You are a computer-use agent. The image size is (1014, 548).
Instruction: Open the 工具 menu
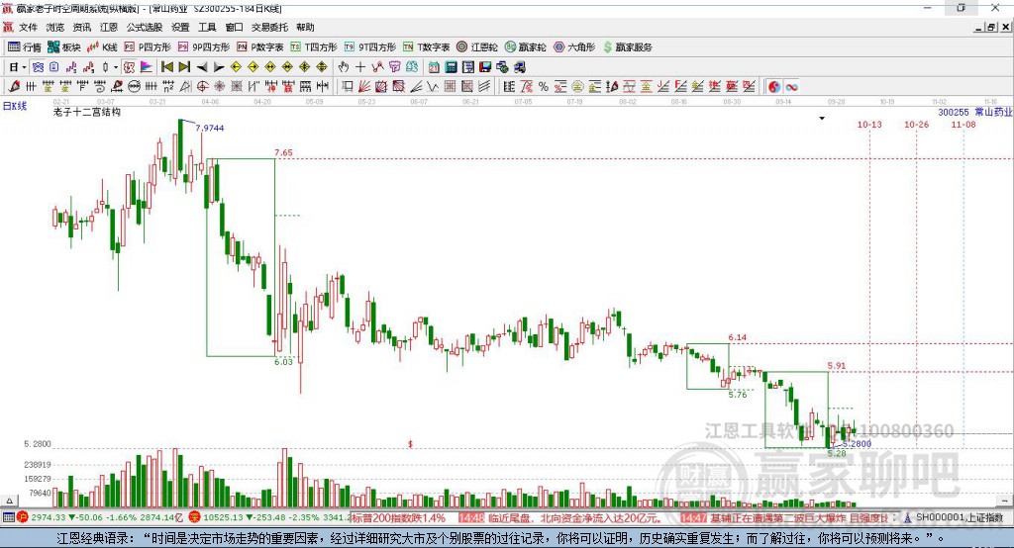pyautogui.click(x=207, y=27)
